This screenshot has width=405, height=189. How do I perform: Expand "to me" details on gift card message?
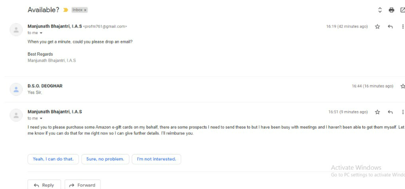point(36,119)
